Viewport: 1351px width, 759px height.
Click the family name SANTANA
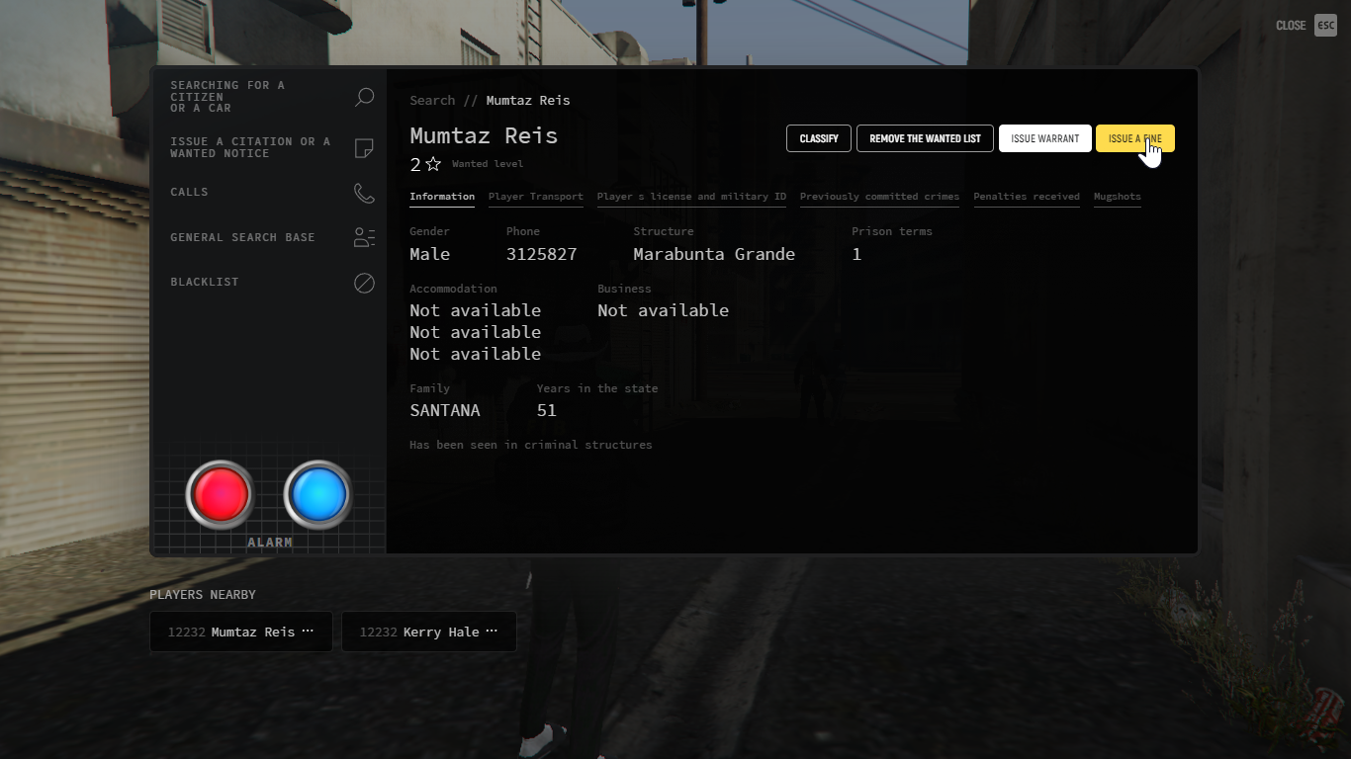pos(445,410)
